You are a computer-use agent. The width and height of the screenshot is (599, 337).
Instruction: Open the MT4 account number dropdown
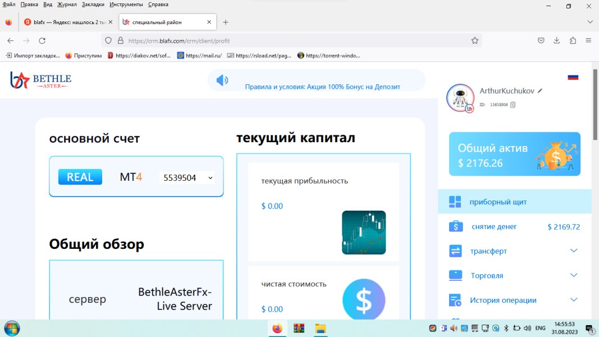click(187, 177)
